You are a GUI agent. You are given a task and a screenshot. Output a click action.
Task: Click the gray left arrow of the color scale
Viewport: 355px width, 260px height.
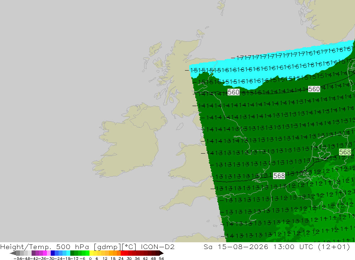13,253
